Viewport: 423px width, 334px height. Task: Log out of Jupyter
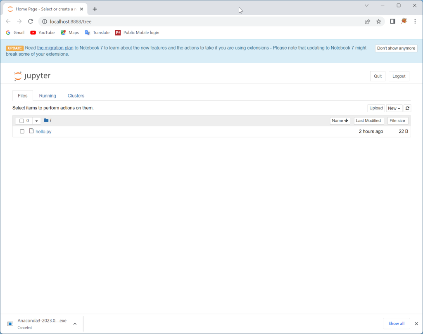[399, 76]
